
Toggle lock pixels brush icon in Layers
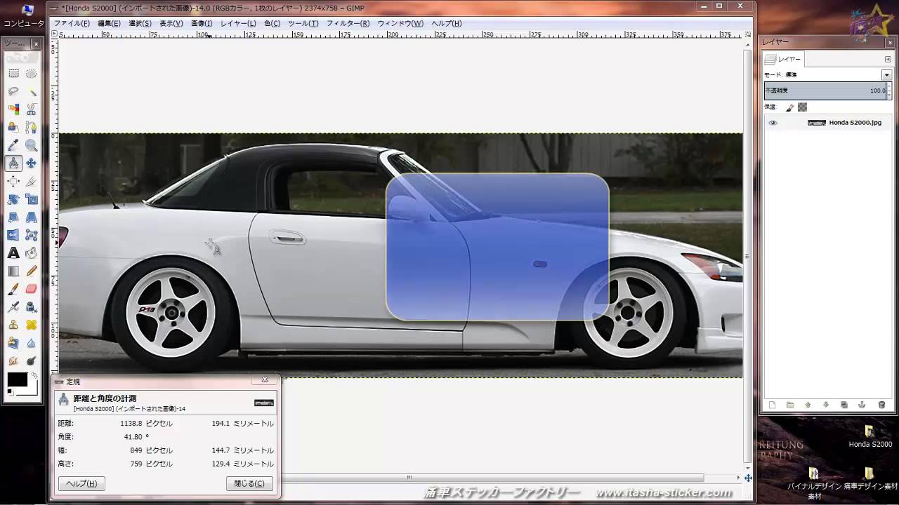(x=790, y=107)
